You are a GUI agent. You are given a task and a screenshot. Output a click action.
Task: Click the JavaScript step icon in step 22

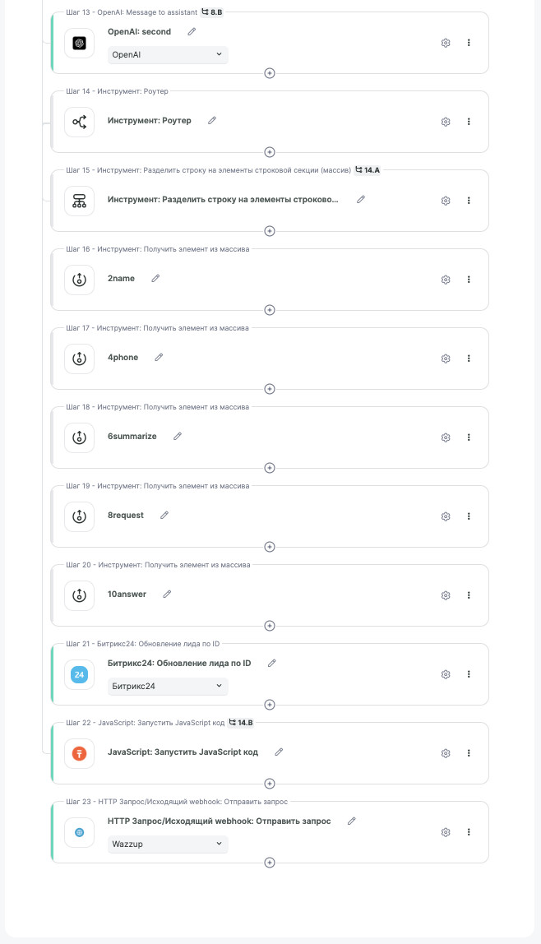79,753
